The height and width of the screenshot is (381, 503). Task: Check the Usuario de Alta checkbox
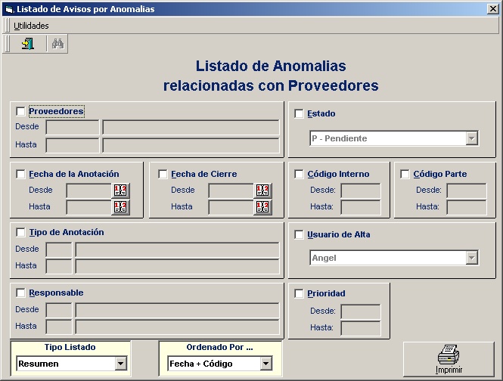tap(299, 235)
